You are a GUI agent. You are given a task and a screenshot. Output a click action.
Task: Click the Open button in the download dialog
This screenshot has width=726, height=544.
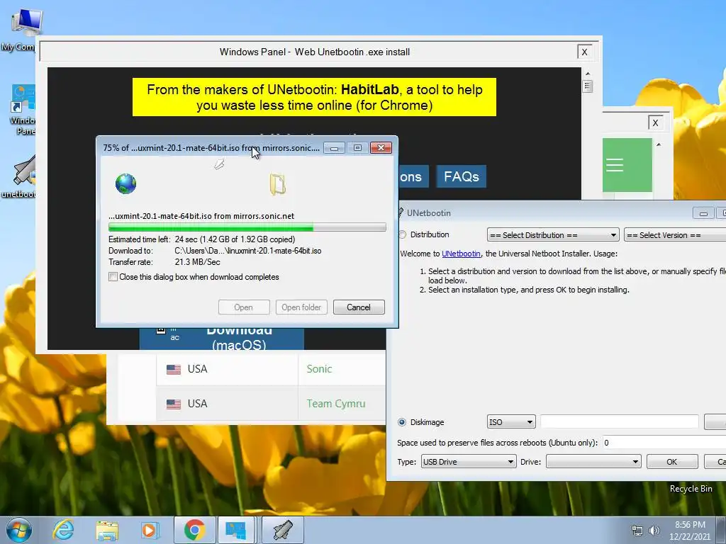coord(244,307)
